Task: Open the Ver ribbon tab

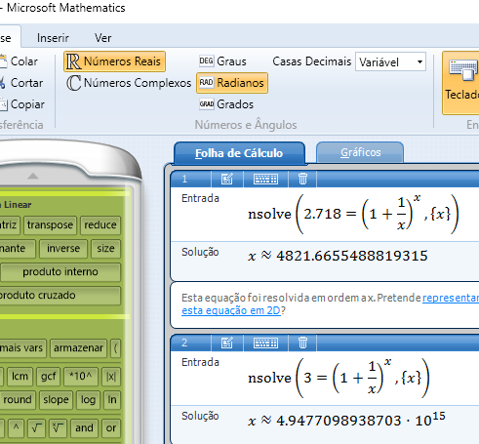Action: (103, 38)
